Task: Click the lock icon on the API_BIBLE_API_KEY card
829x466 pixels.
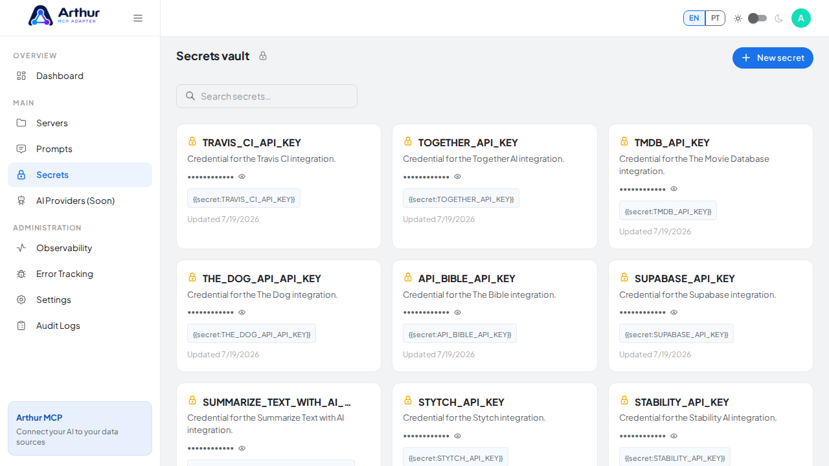Action: [408, 277]
